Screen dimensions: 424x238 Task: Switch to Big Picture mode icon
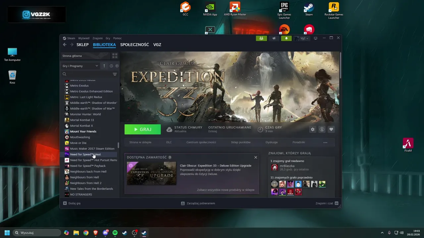pyautogui.click(x=315, y=38)
